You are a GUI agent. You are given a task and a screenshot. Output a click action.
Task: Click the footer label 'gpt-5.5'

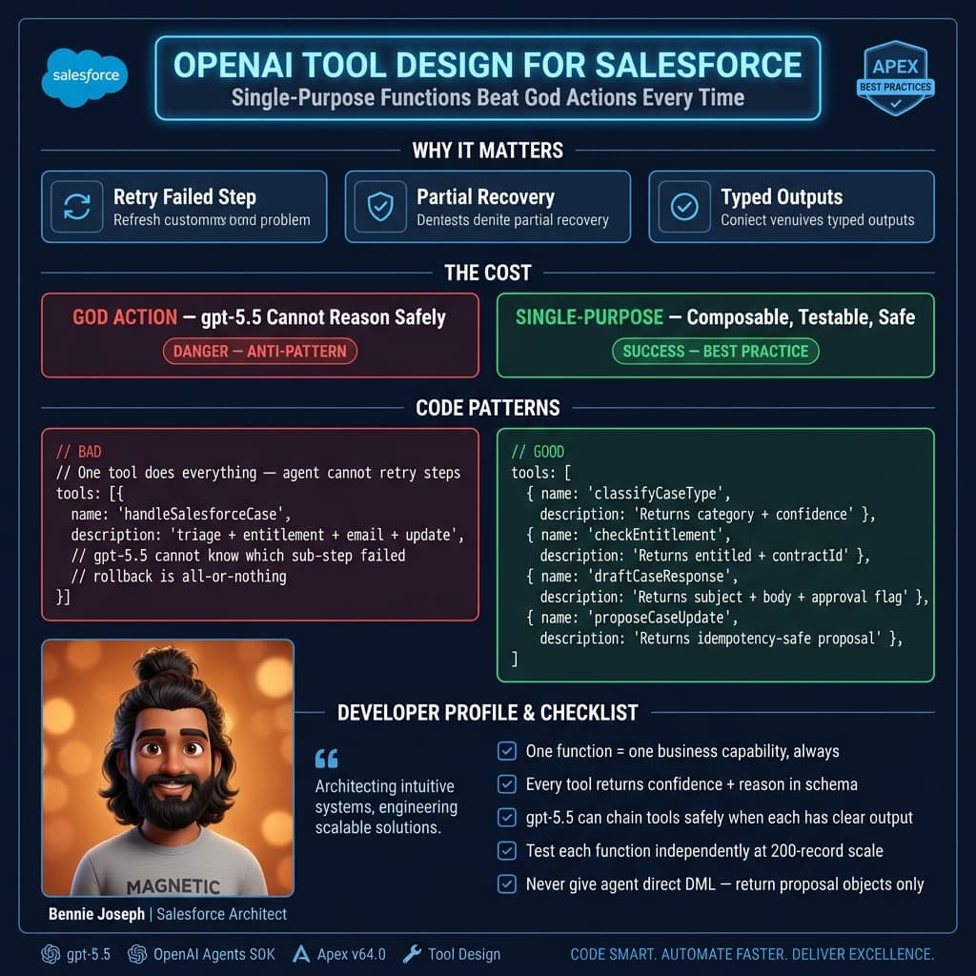(x=89, y=954)
